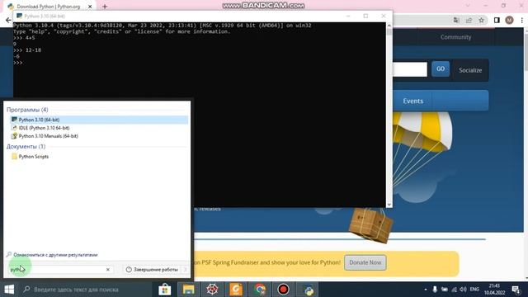Click Chrome's back navigation arrow
Screen dimensions: 528x297
8,20
